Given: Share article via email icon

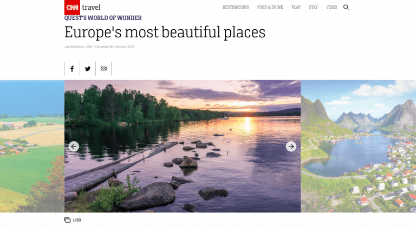Looking at the screenshot, I should pos(103,69).
